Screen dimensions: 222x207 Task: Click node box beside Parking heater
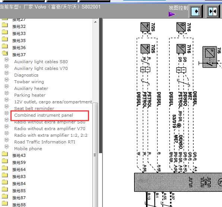pos(6,93)
